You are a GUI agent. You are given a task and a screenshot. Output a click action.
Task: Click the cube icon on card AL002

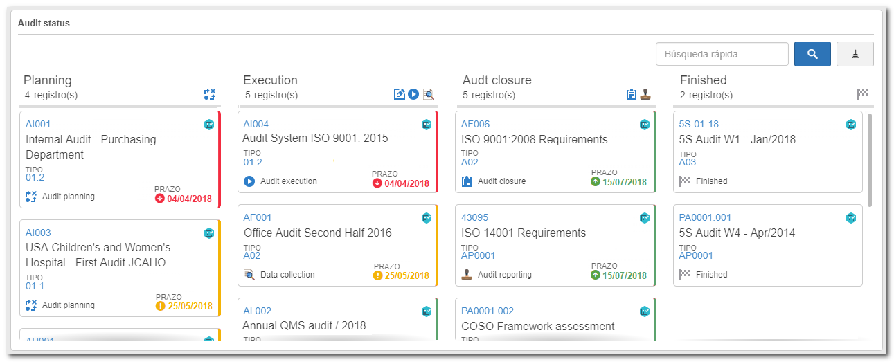coord(427,311)
